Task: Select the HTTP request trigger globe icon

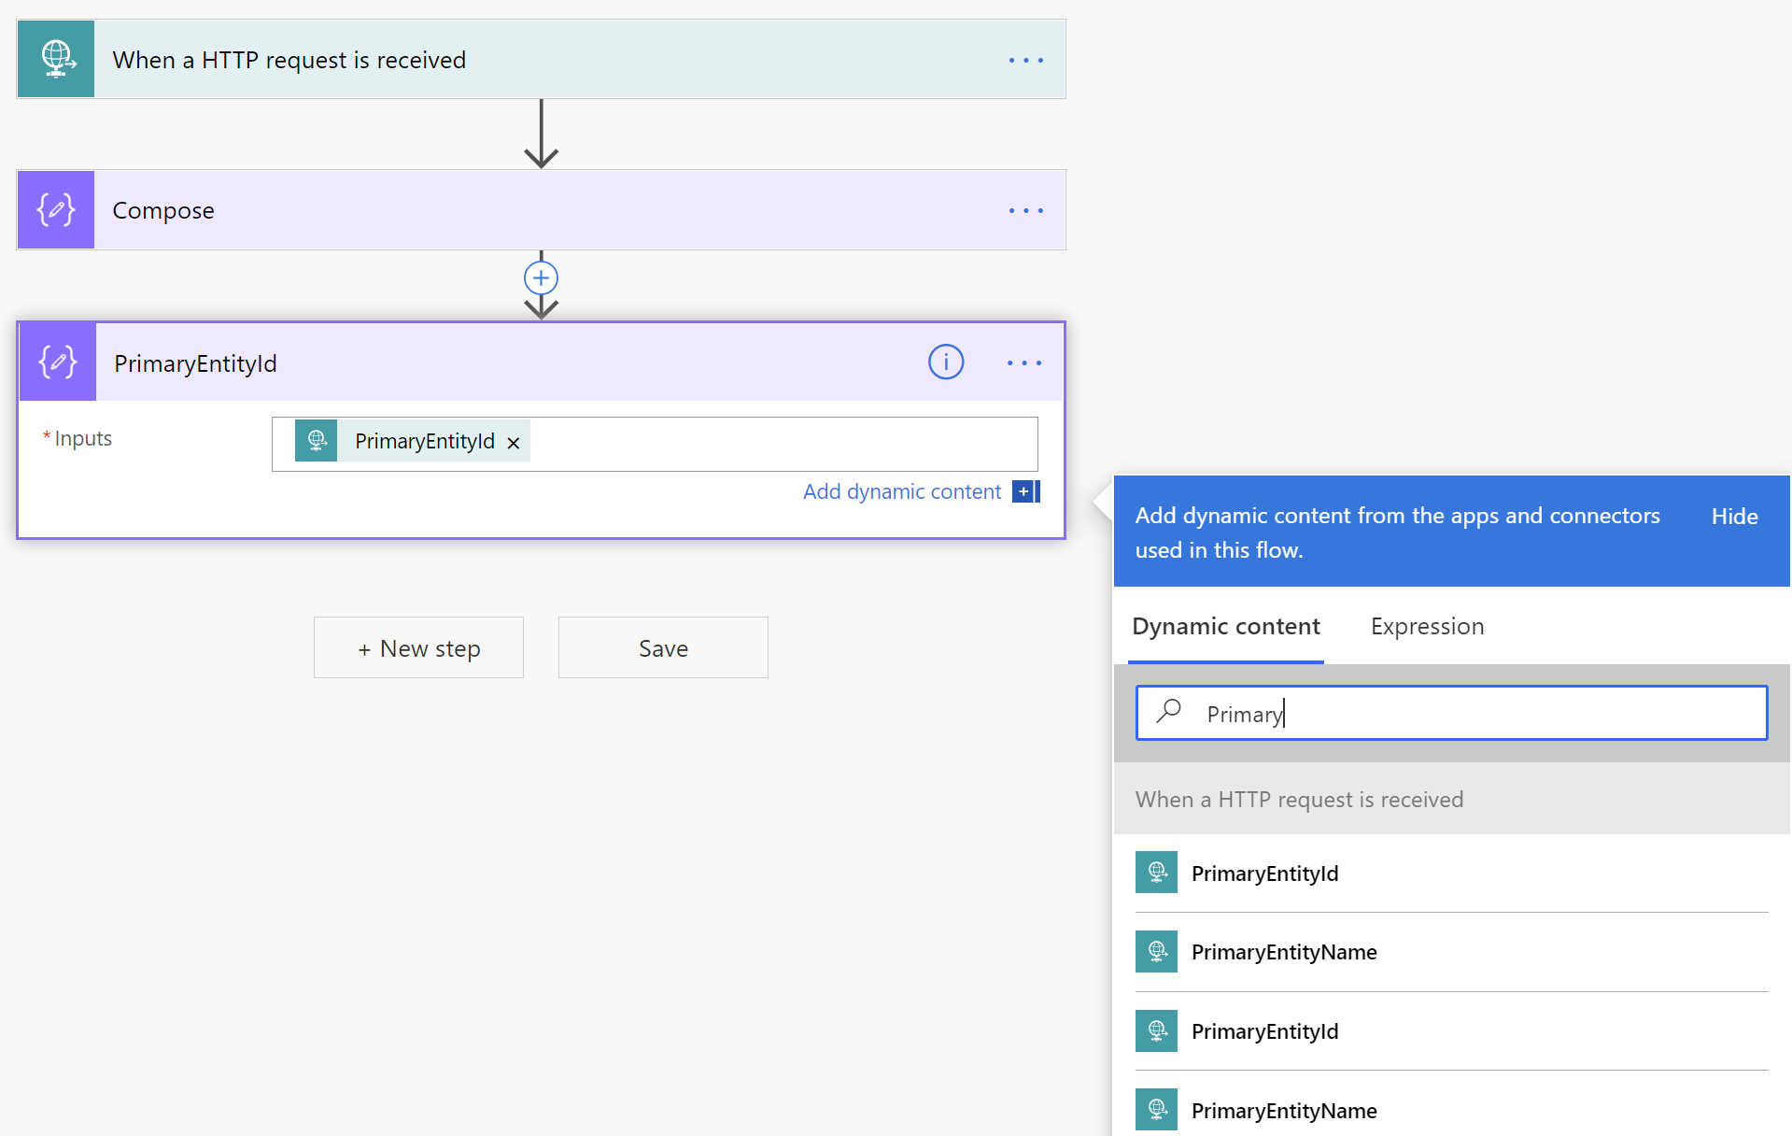Action: (x=56, y=58)
